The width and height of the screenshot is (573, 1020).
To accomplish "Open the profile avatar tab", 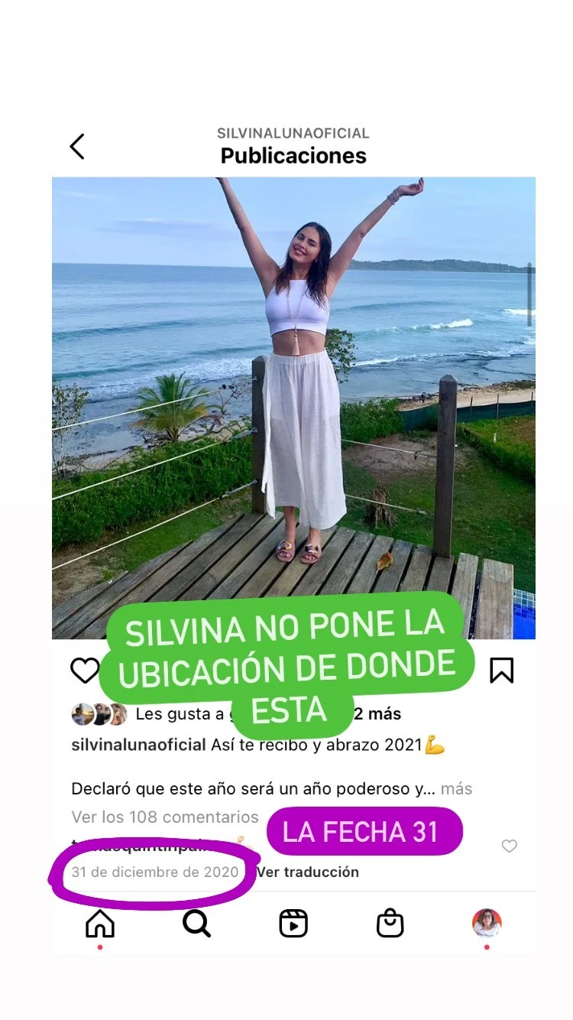I will pyautogui.click(x=487, y=923).
